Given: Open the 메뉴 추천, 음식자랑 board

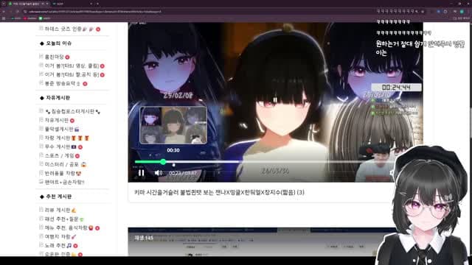Looking at the screenshot, I should 69,227.
